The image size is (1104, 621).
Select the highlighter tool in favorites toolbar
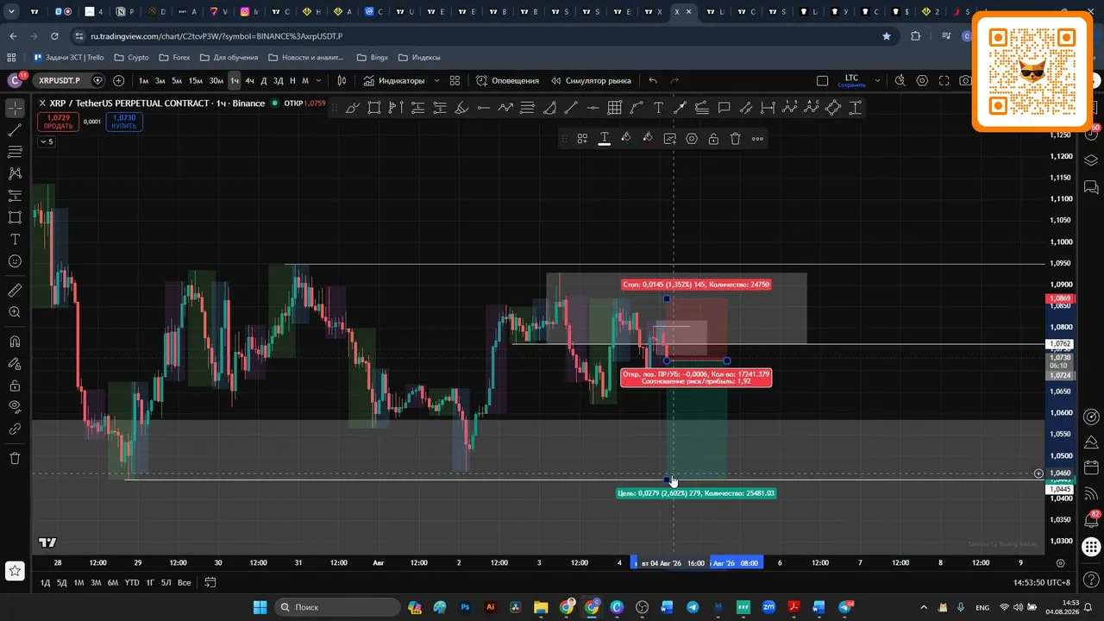tap(461, 108)
